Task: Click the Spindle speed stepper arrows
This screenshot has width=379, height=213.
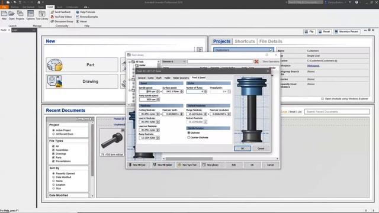Action: (x=158, y=92)
